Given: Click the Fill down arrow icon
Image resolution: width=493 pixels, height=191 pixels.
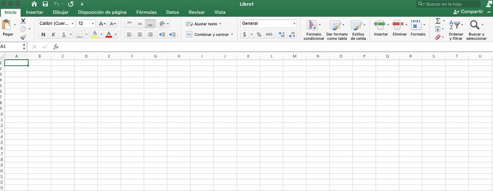Looking at the screenshot, I should click(438, 29).
